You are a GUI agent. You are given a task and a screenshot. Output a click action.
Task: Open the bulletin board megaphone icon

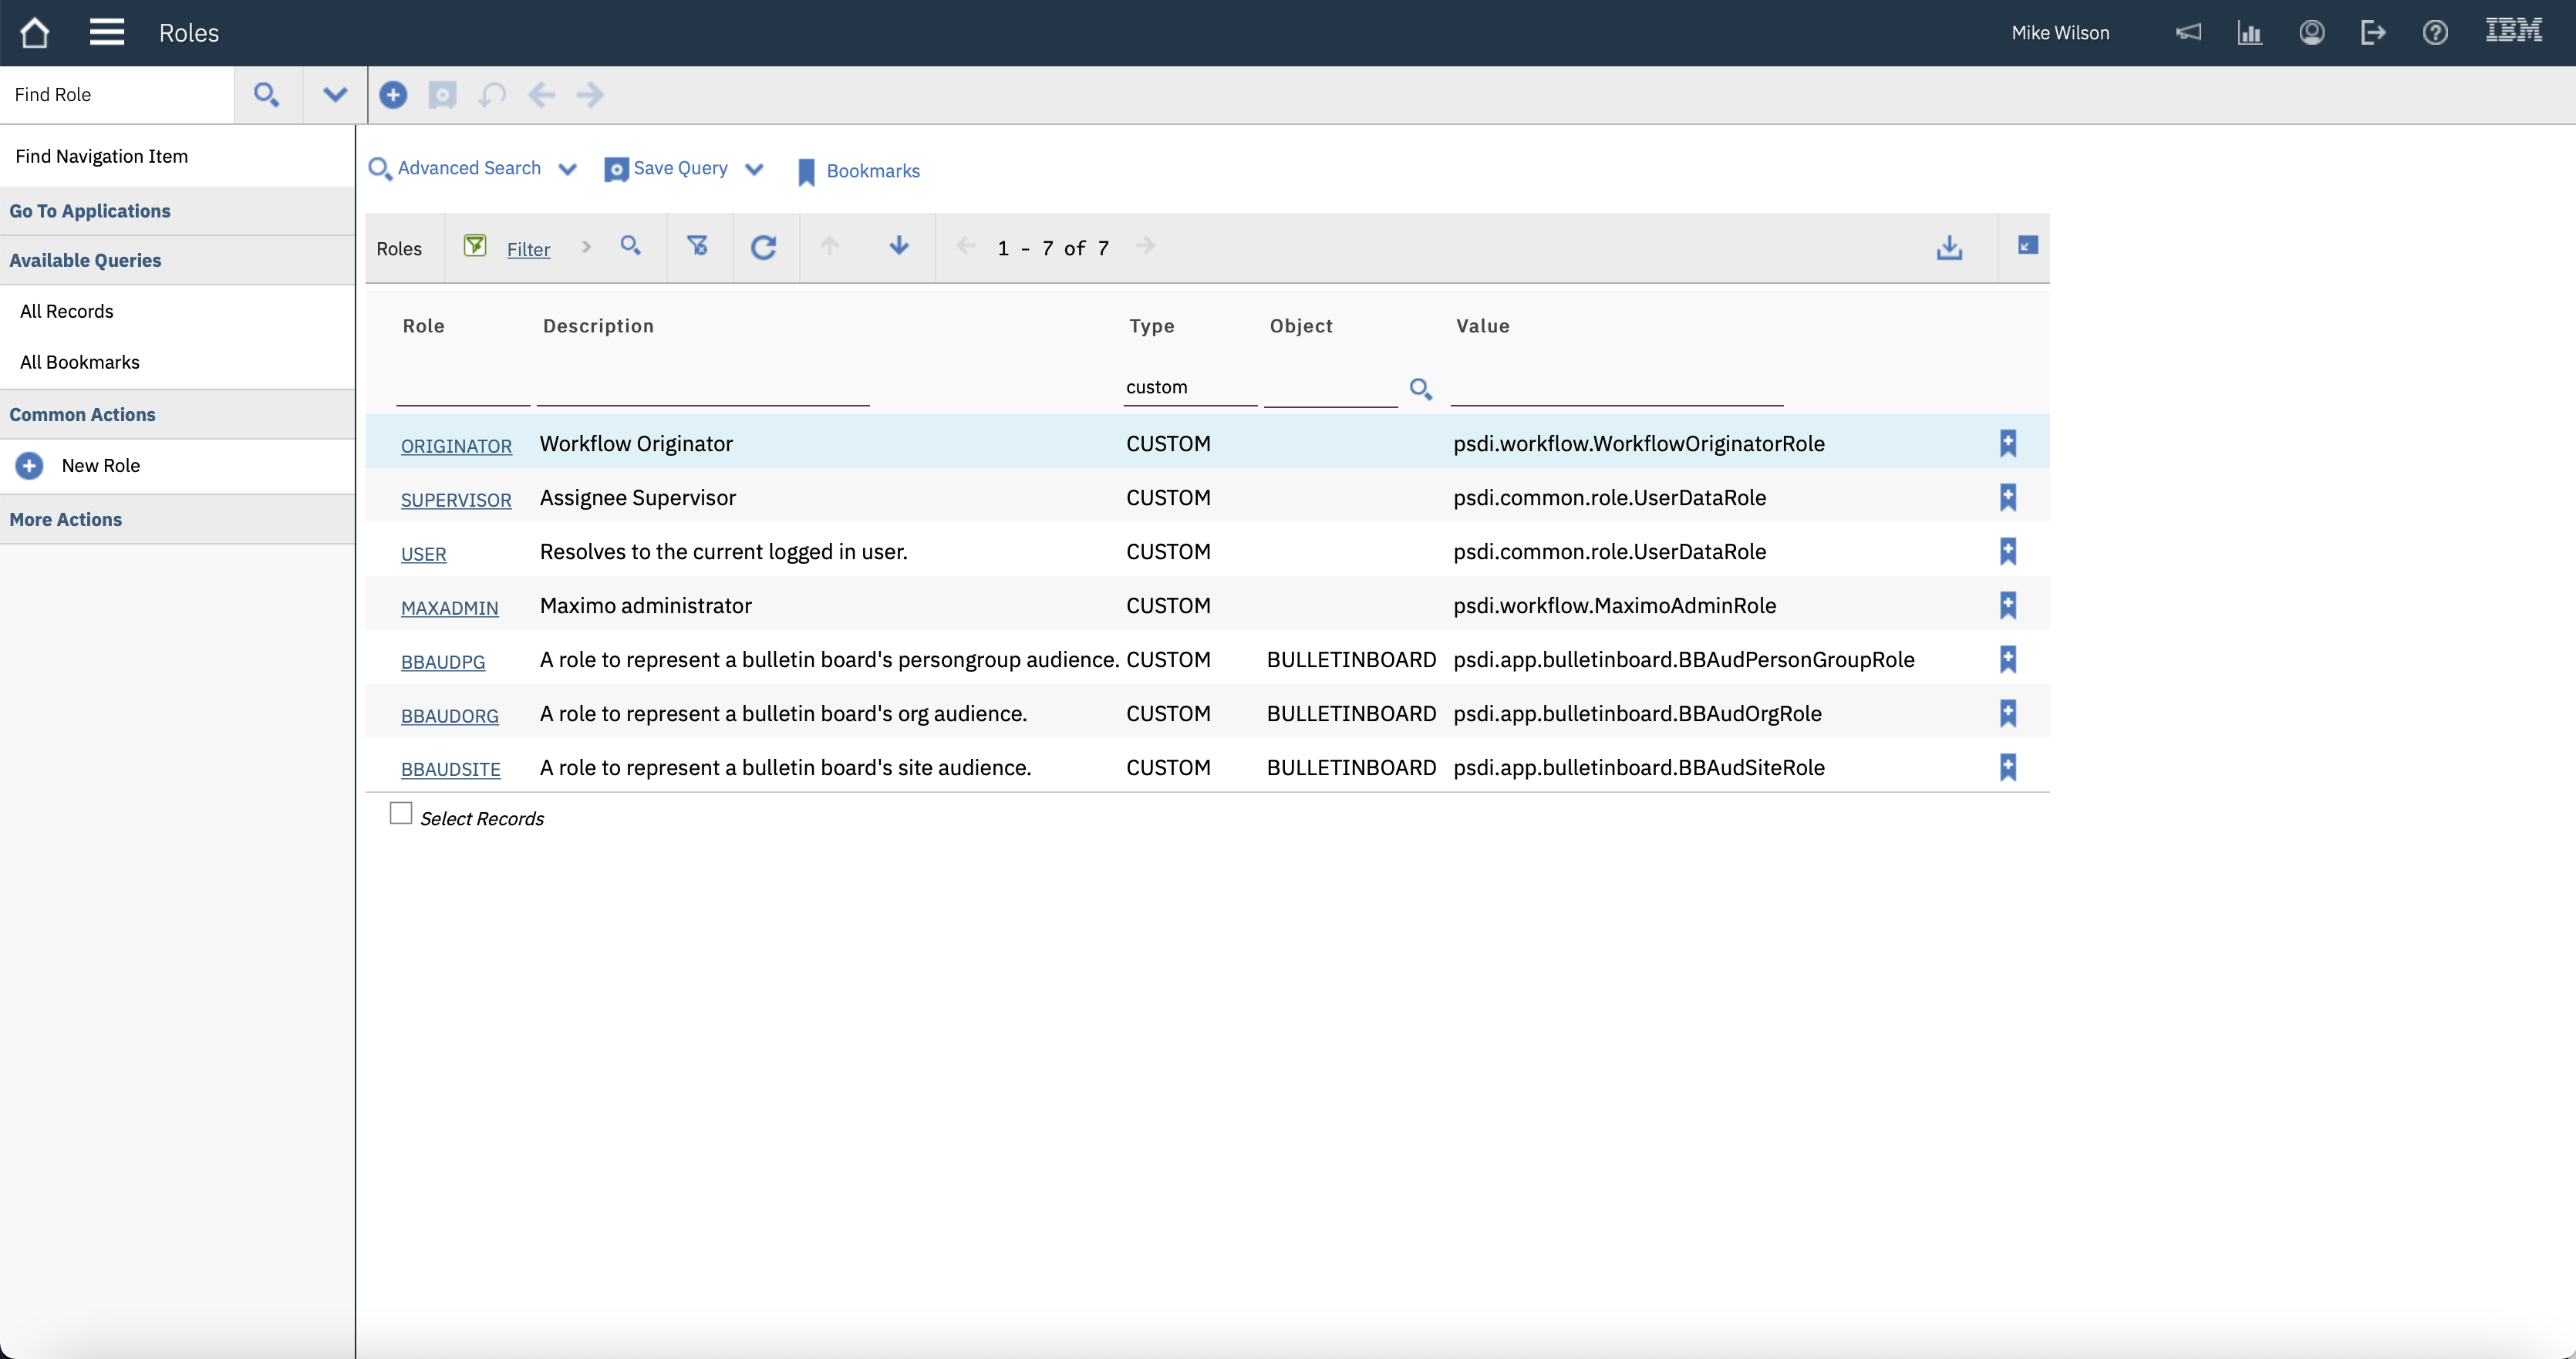(x=2188, y=33)
